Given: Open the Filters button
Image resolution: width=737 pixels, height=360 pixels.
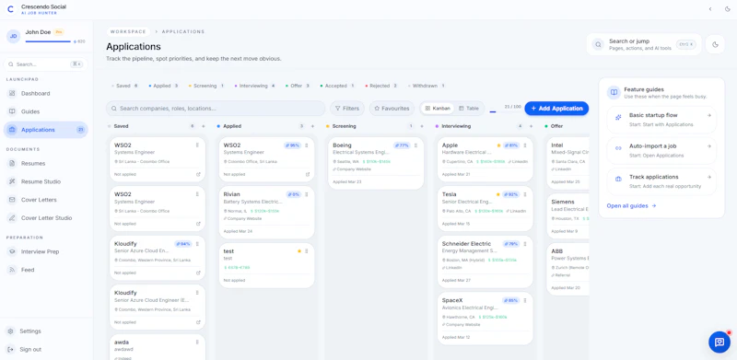Looking at the screenshot, I should click(347, 109).
